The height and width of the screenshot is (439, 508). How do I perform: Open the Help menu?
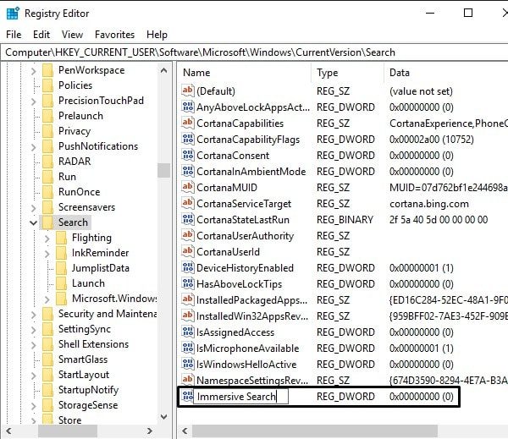tap(157, 35)
